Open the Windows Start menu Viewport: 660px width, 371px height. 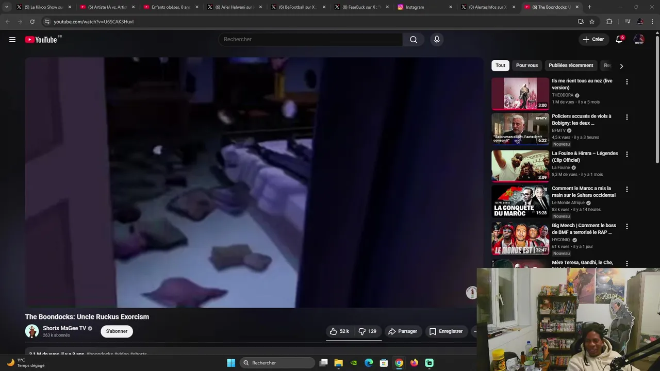[231, 363]
